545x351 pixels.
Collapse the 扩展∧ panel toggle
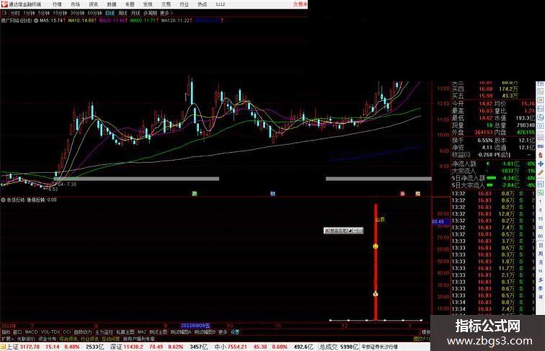(x=7, y=339)
